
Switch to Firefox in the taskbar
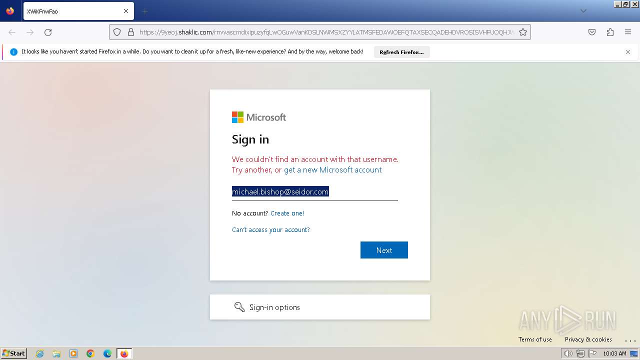124,353
